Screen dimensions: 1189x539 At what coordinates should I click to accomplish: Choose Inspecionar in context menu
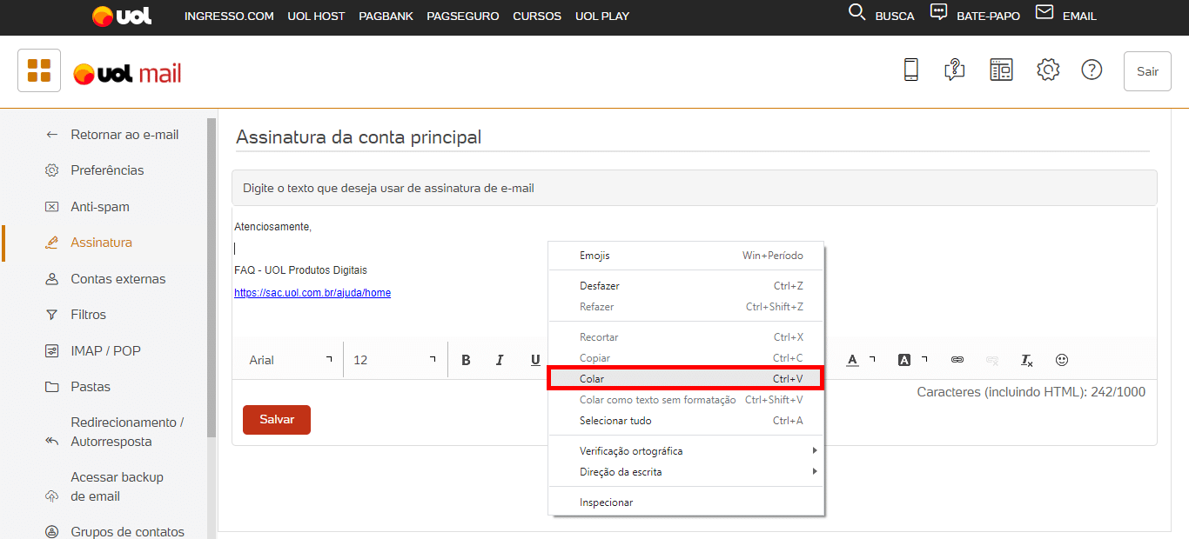pos(686,502)
